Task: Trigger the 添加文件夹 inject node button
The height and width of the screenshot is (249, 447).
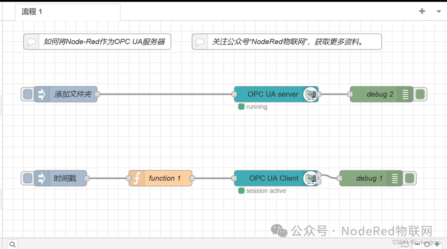Action: point(28,94)
